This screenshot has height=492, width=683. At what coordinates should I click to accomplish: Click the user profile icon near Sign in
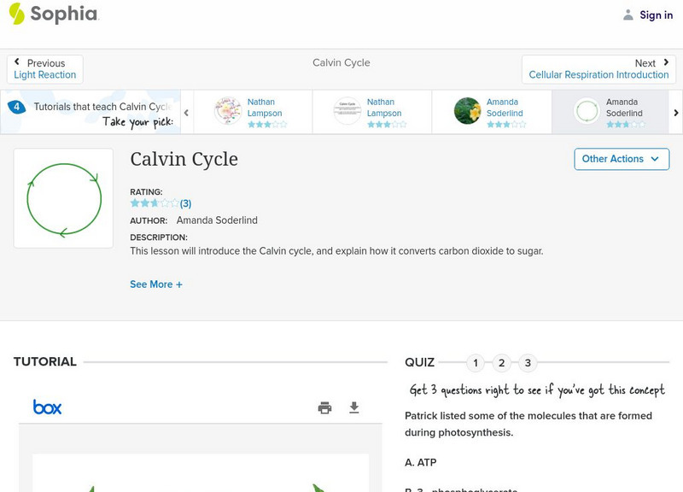(x=628, y=15)
